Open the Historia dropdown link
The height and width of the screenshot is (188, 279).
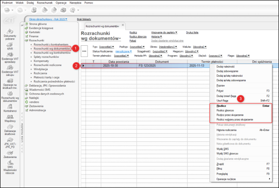(x=157, y=37)
